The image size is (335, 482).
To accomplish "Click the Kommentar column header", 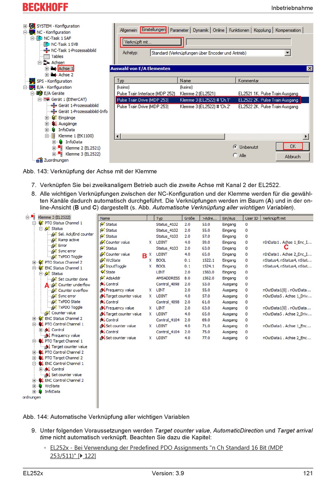I will pyautogui.click(x=272, y=81).
